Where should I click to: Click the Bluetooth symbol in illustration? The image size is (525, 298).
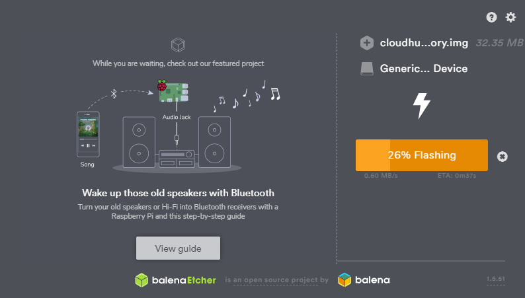(x=114, y=94)
